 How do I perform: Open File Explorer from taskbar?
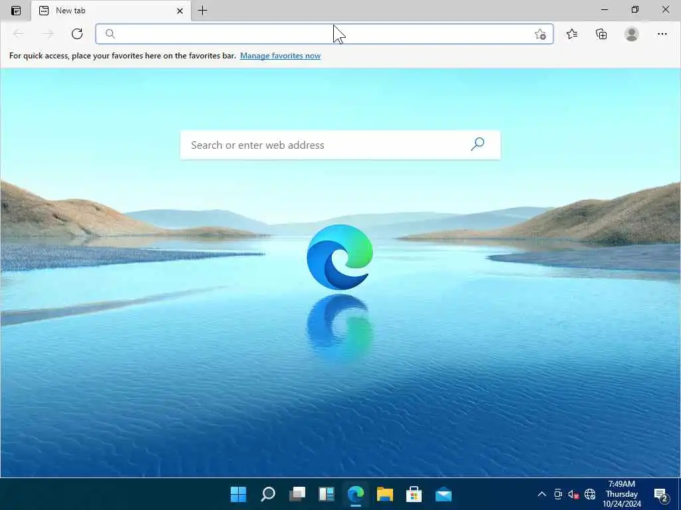[x=385, y=494]
